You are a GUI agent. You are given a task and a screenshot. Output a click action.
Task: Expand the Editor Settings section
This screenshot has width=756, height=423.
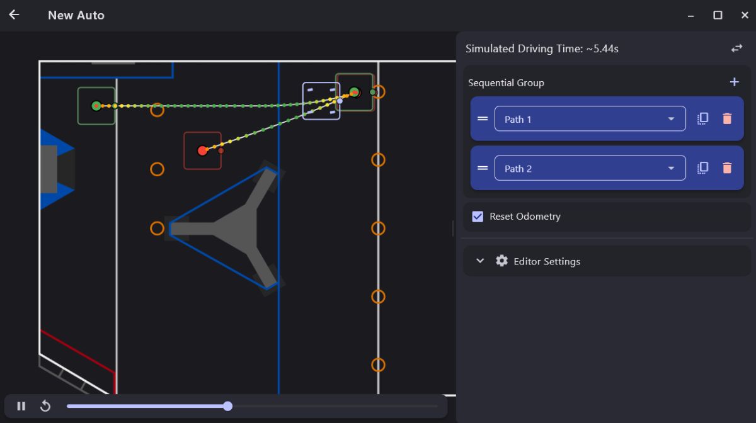tap(480, 261)
